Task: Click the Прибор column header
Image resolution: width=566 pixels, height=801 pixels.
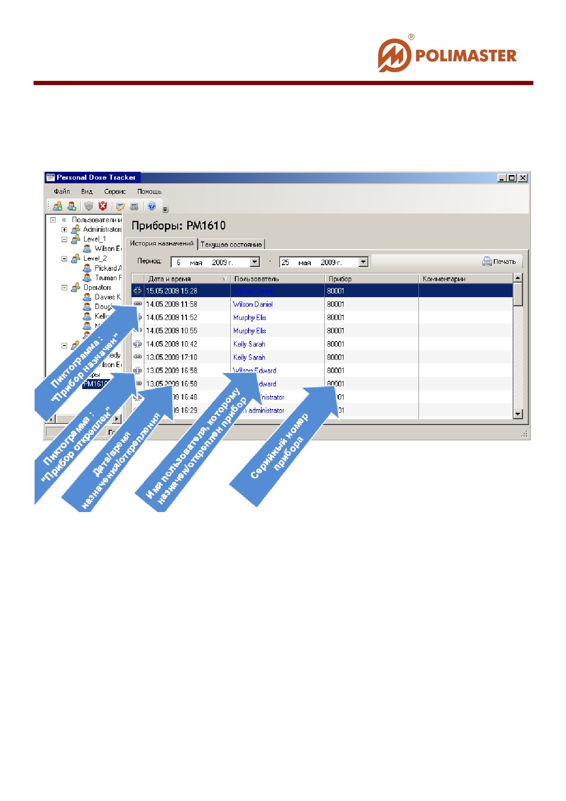Action: click(x=371, y=278)
